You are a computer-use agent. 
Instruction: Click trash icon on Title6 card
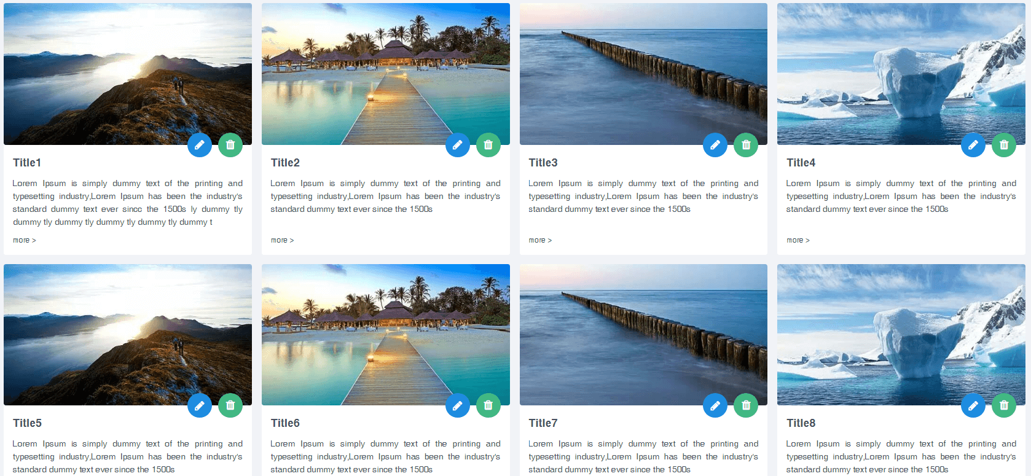click(488, 405)
